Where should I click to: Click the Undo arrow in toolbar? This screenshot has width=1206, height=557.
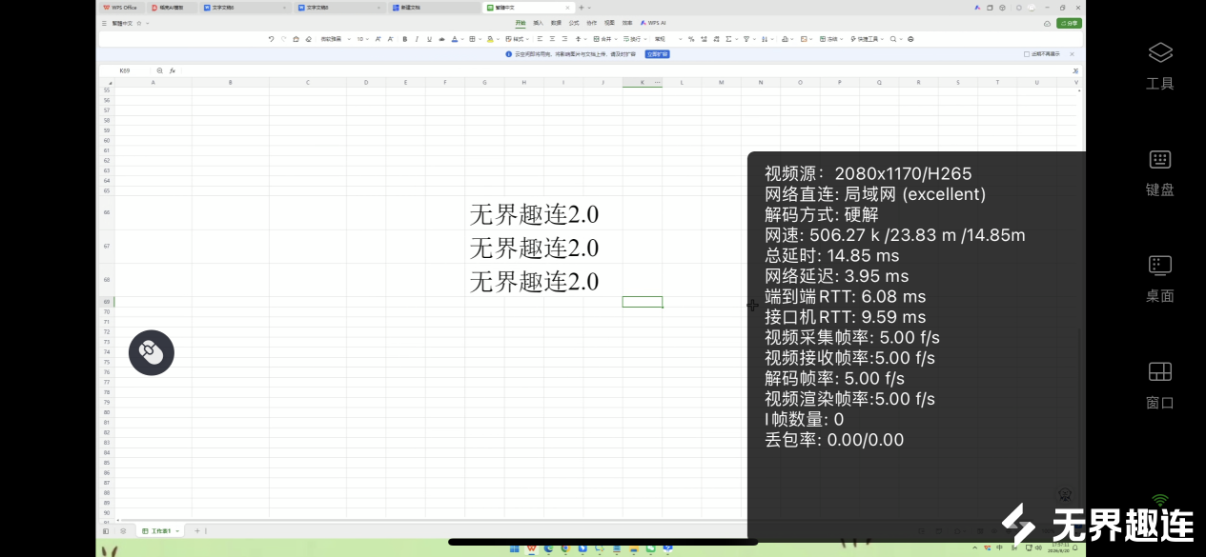[271, 39]
